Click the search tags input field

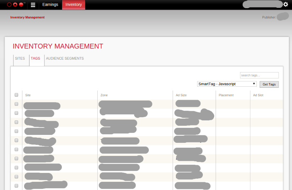tap(259, 75)
